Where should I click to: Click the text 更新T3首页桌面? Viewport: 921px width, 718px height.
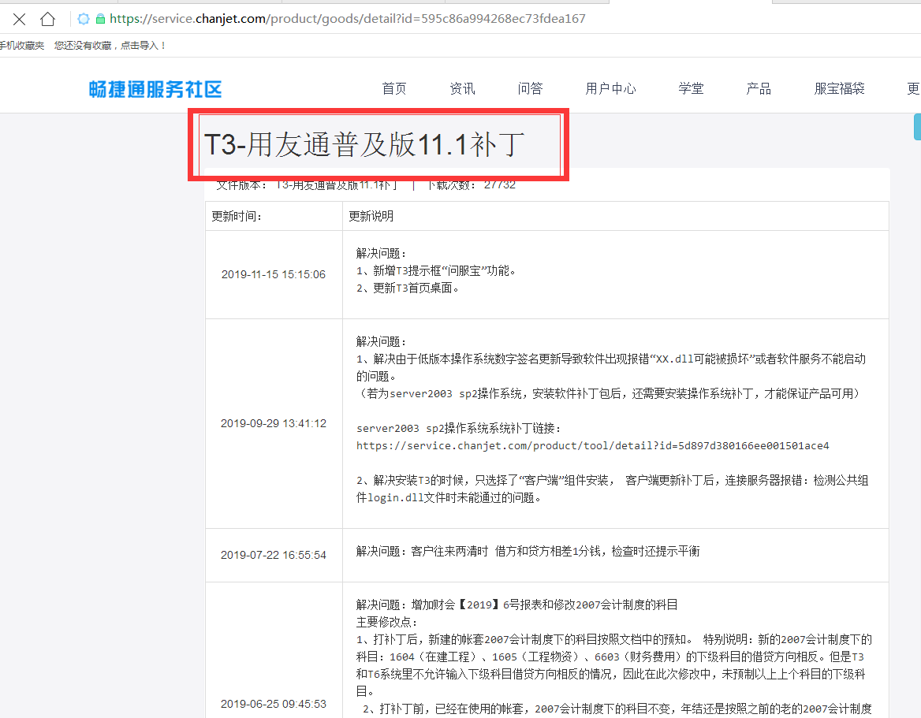pyautogui.click(x=416, y=288)
